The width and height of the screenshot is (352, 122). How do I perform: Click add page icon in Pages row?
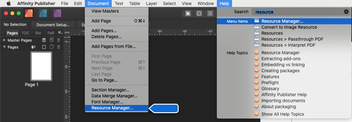pyautogui.click(x=44, y=47)
